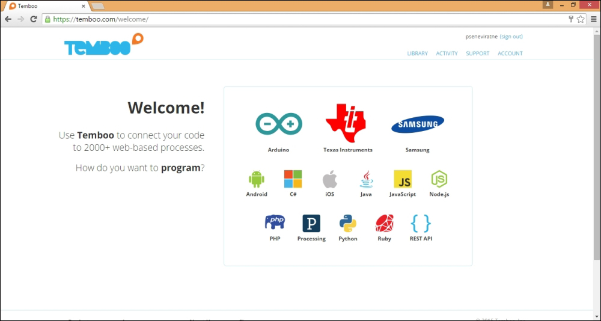
Task: Open the Chrome hamburger menu
Action: click(594, 19)
